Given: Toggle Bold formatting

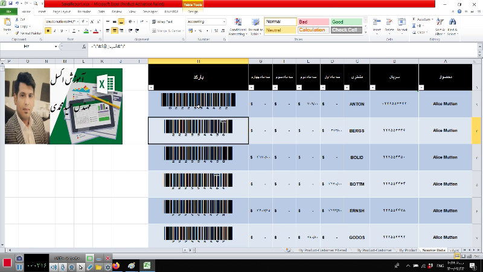Looking at the screenshot, I should [48, 31].
